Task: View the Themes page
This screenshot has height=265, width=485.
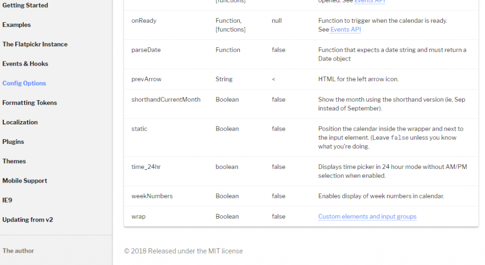Action: click(14, 161)
